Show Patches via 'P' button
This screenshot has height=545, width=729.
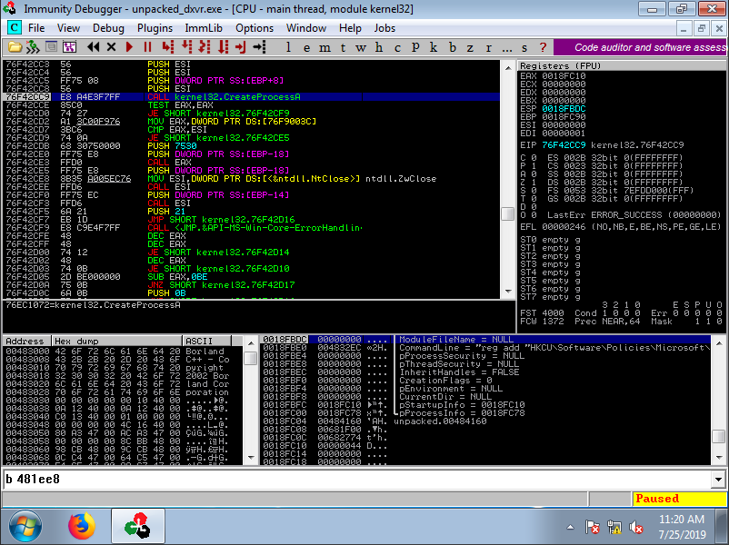click(415, 47)
